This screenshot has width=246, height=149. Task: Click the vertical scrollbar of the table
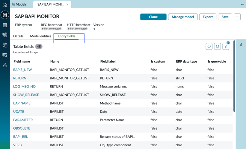point(234,76)
